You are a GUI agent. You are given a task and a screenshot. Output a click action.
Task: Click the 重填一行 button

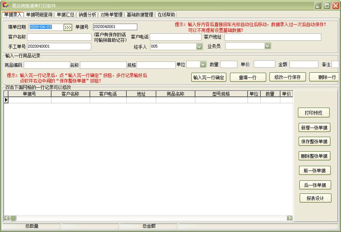(248, 77)
